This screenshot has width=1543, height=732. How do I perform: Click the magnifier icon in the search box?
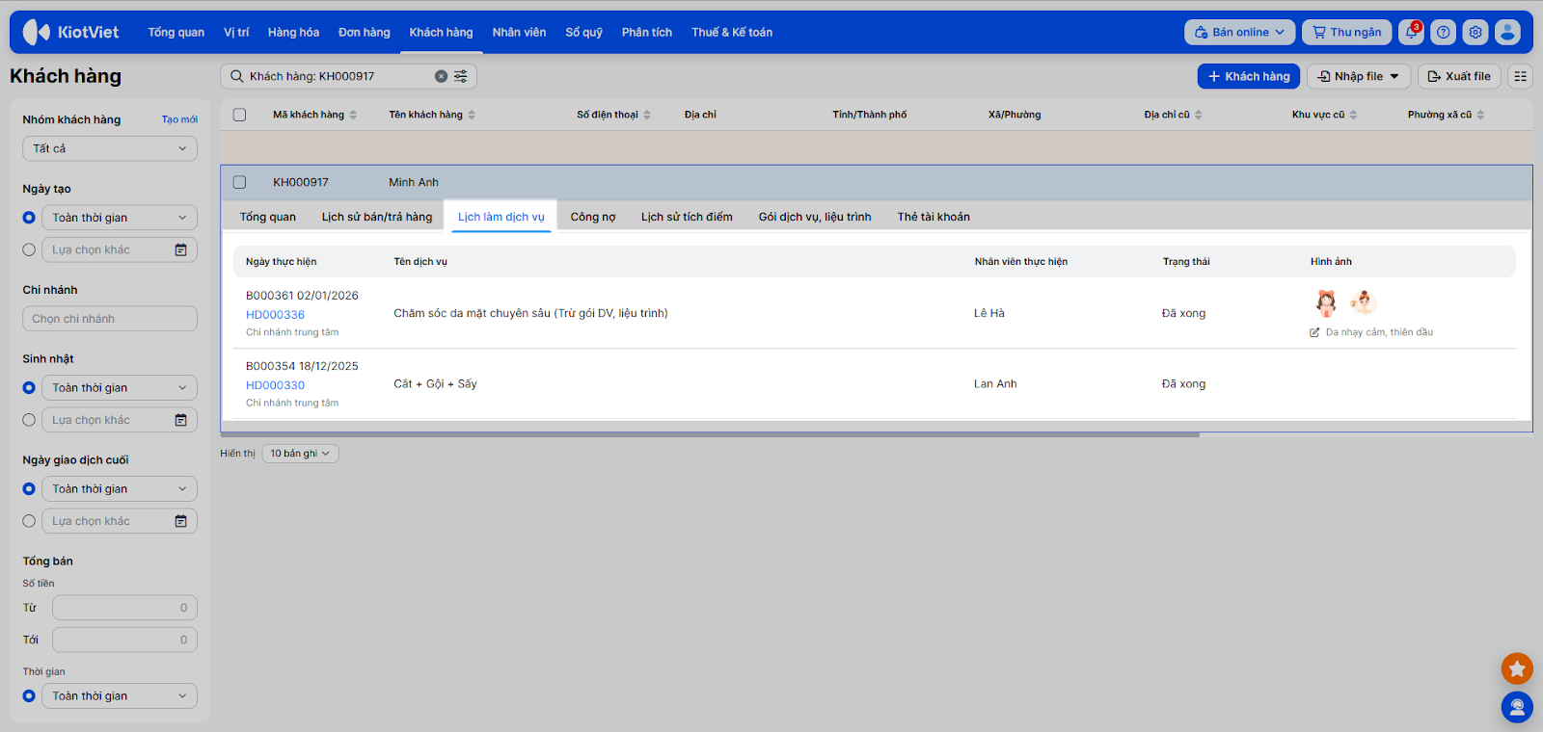click(236, 76)
